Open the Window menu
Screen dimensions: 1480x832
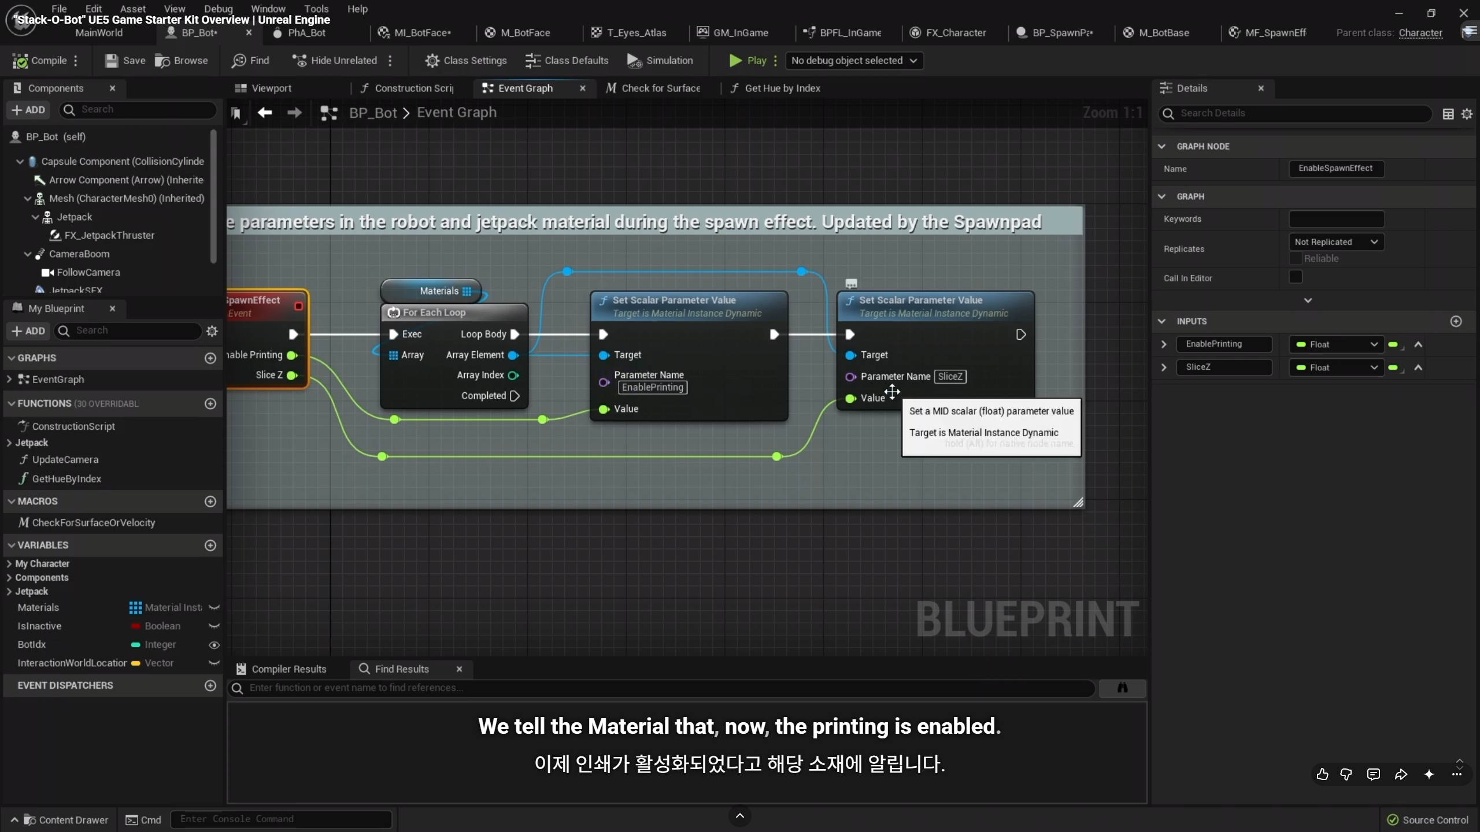pyautogui.click(x=268, y=9)
